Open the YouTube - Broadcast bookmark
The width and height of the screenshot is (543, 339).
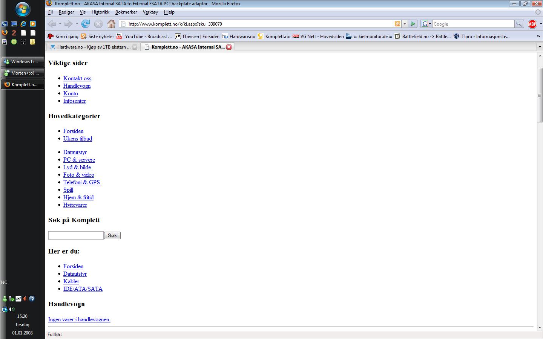point(144,37)
